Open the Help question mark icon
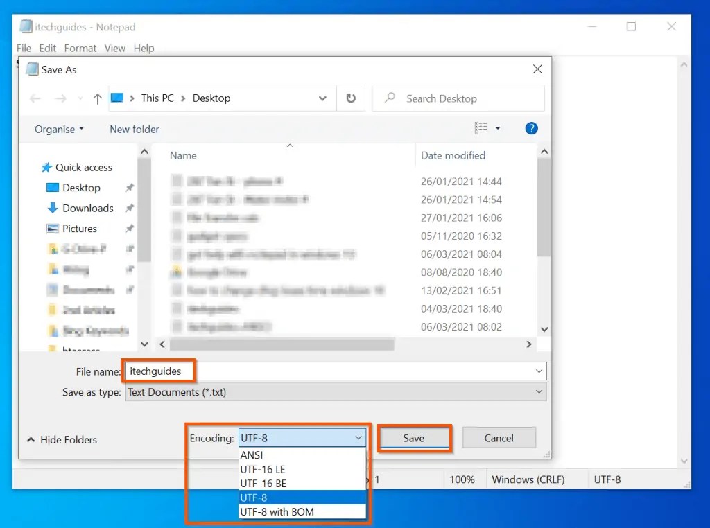 (x=530, y=128)
